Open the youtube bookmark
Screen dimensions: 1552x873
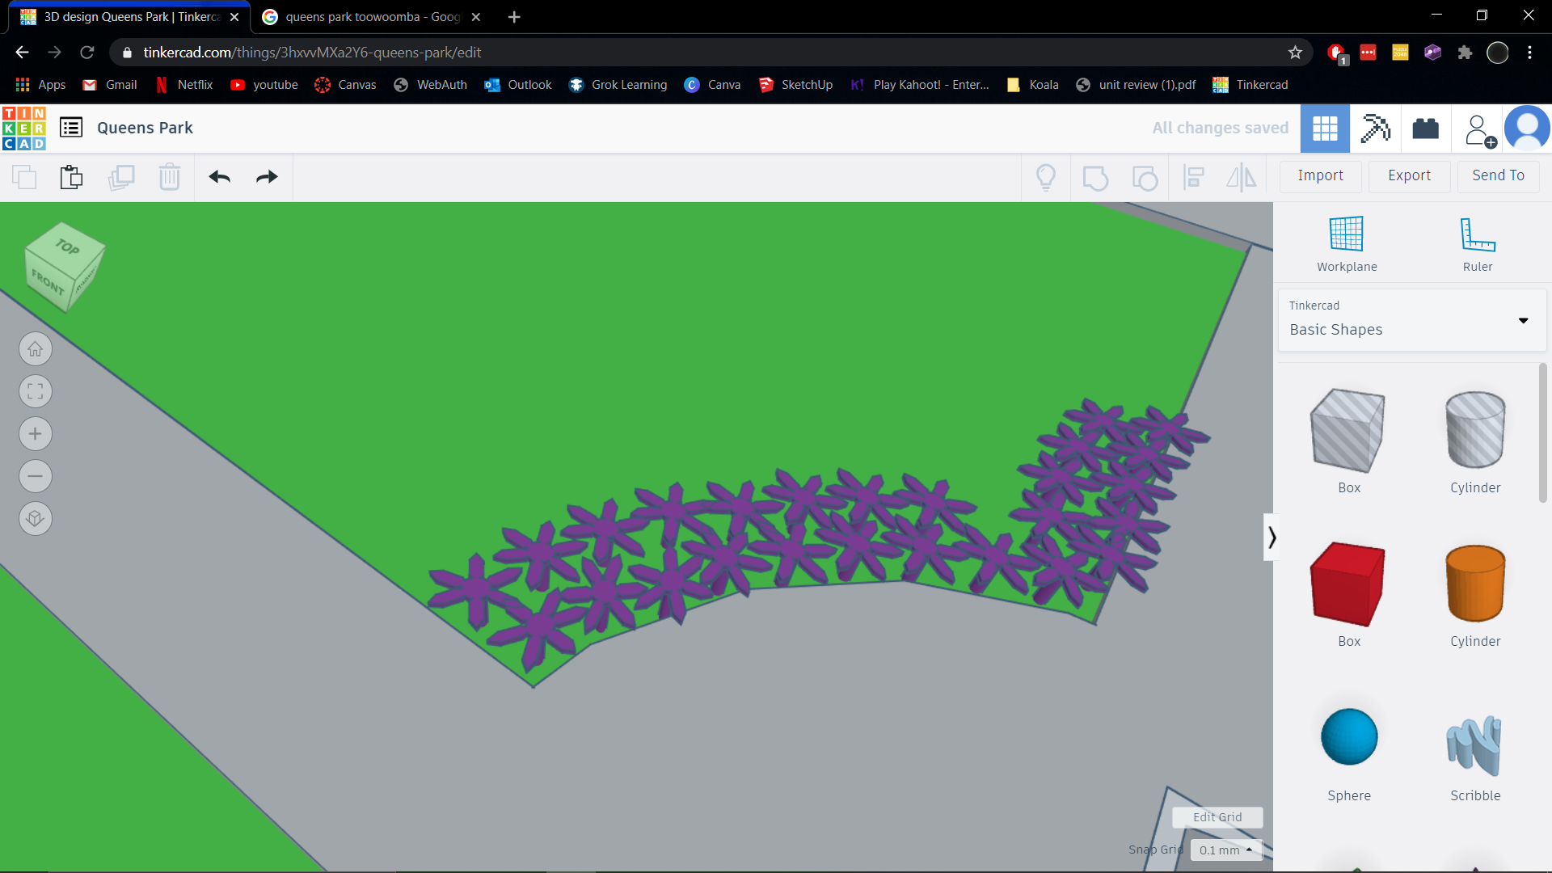pos(264,85)
